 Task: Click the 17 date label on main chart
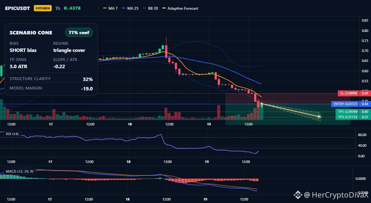coord(51,124)
